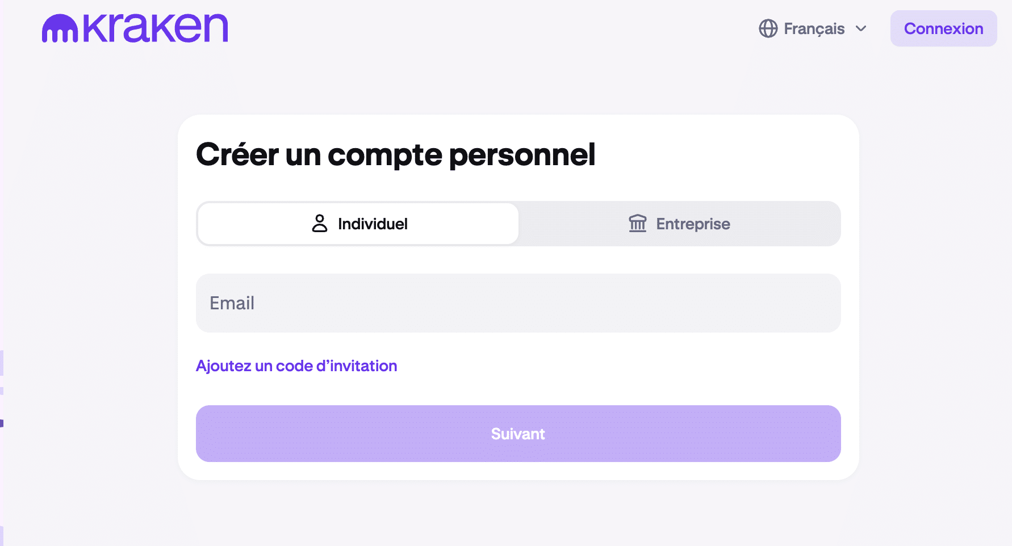Click inside the Email input field
1012x546 pixels.
pyautogui.click(x=518, y=303)
